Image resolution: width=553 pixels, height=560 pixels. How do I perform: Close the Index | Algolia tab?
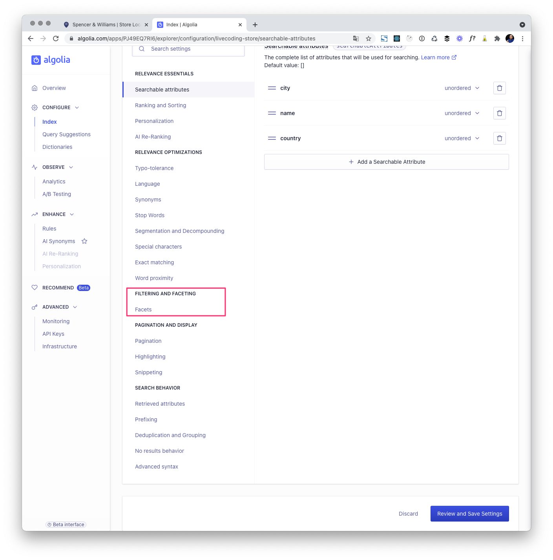240,25
